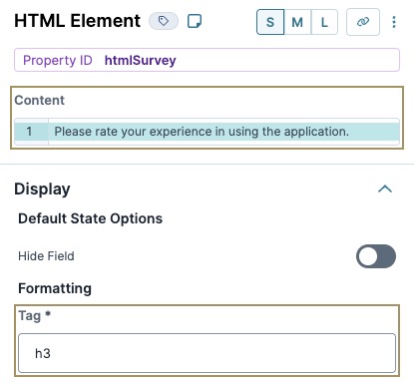The image size is (414, 382).
Task: Click the htmlSurvey Property ID field
Action: click(207, 60)
